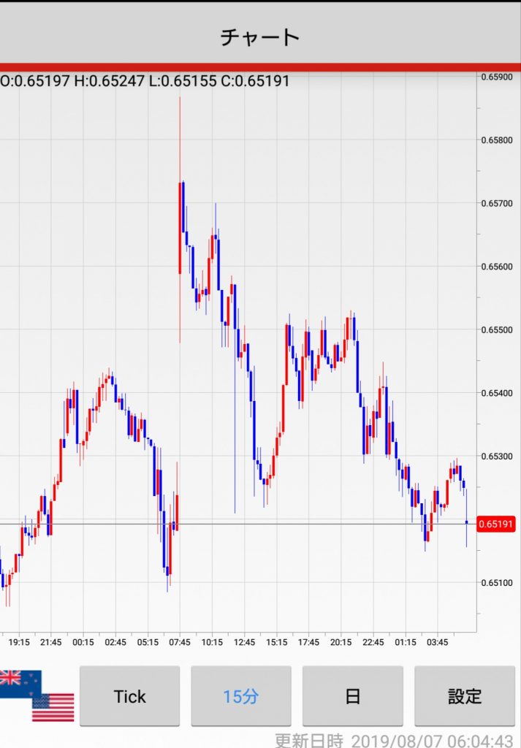Click the latest candle at chart's right edge
This screenshot has height=748, width=521.
[x=466, y=522]
